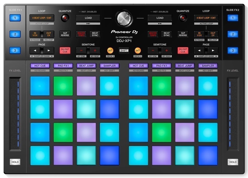Image resolution: width=248 pixels, height=178 pixels.
Task: Toggle the right deck QUANTIZE button
Action: (x=183, y=18)
